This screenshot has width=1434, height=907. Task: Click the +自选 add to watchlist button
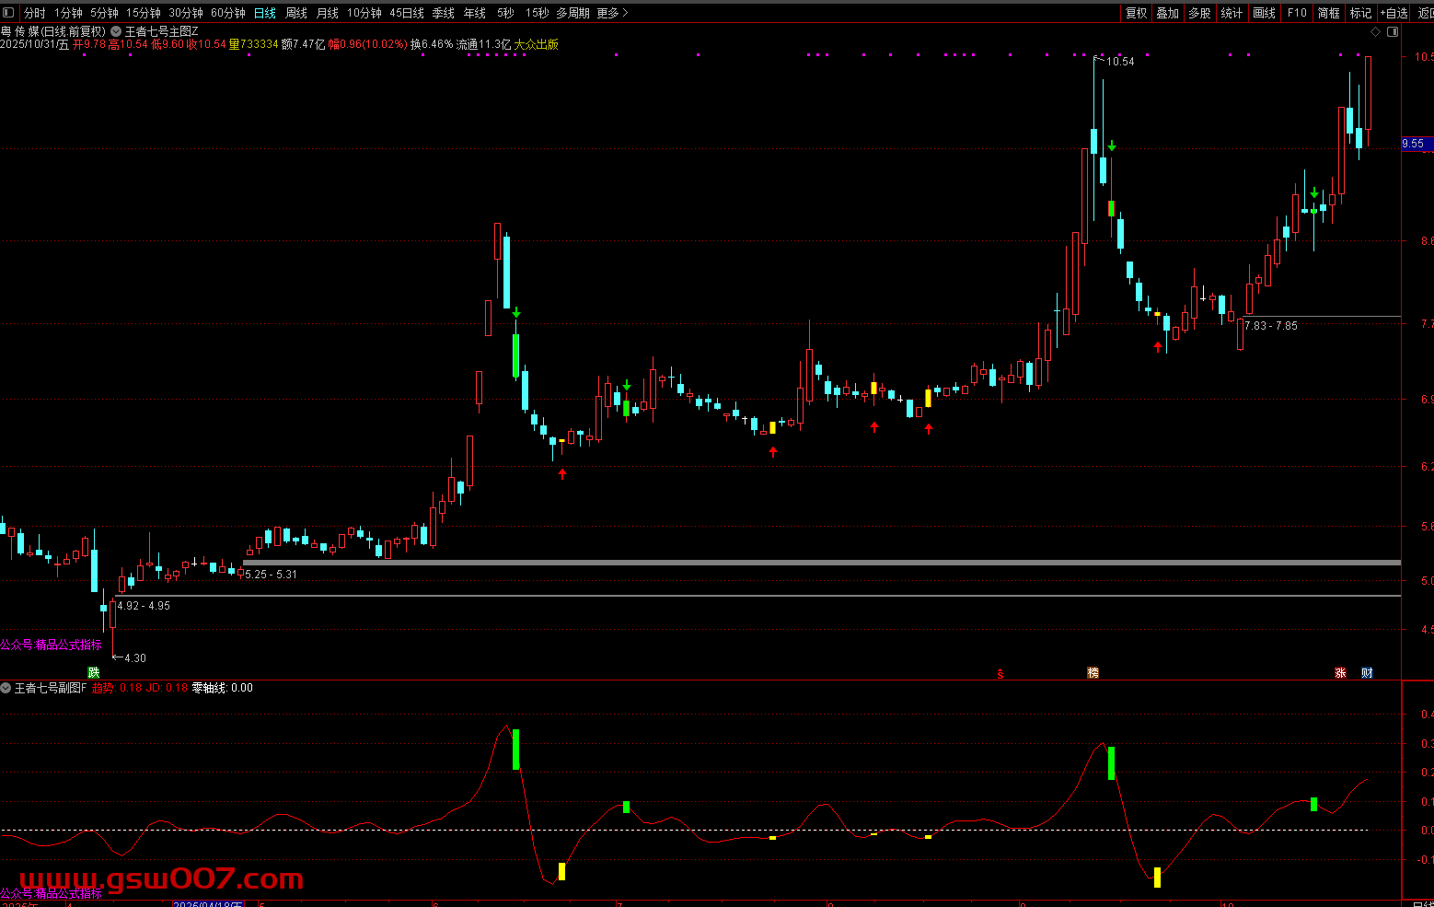point(1394,13)
